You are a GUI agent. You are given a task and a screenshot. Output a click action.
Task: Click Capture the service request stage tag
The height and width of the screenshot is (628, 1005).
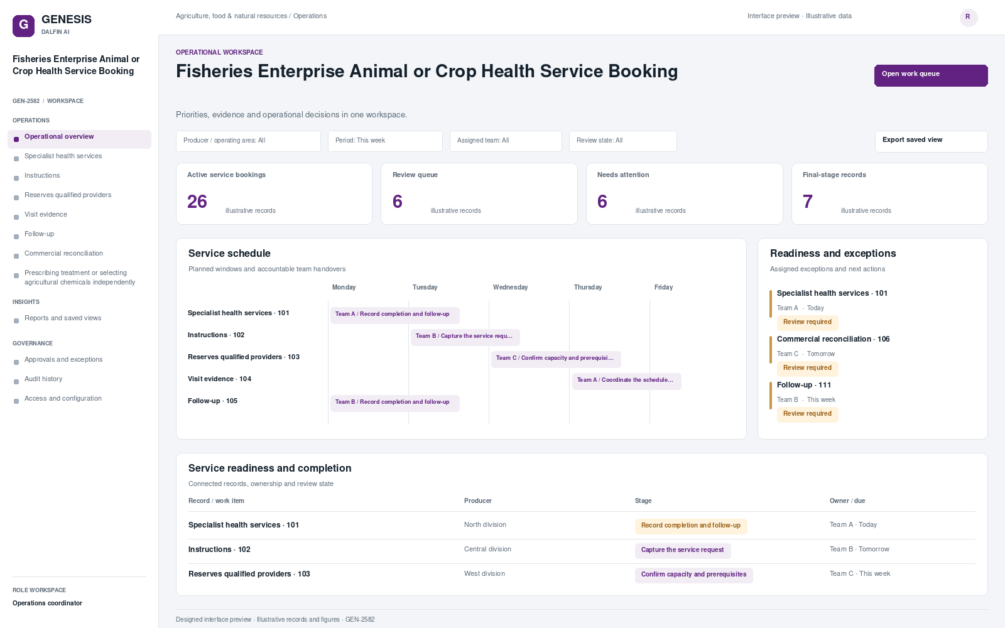[683, 551]
